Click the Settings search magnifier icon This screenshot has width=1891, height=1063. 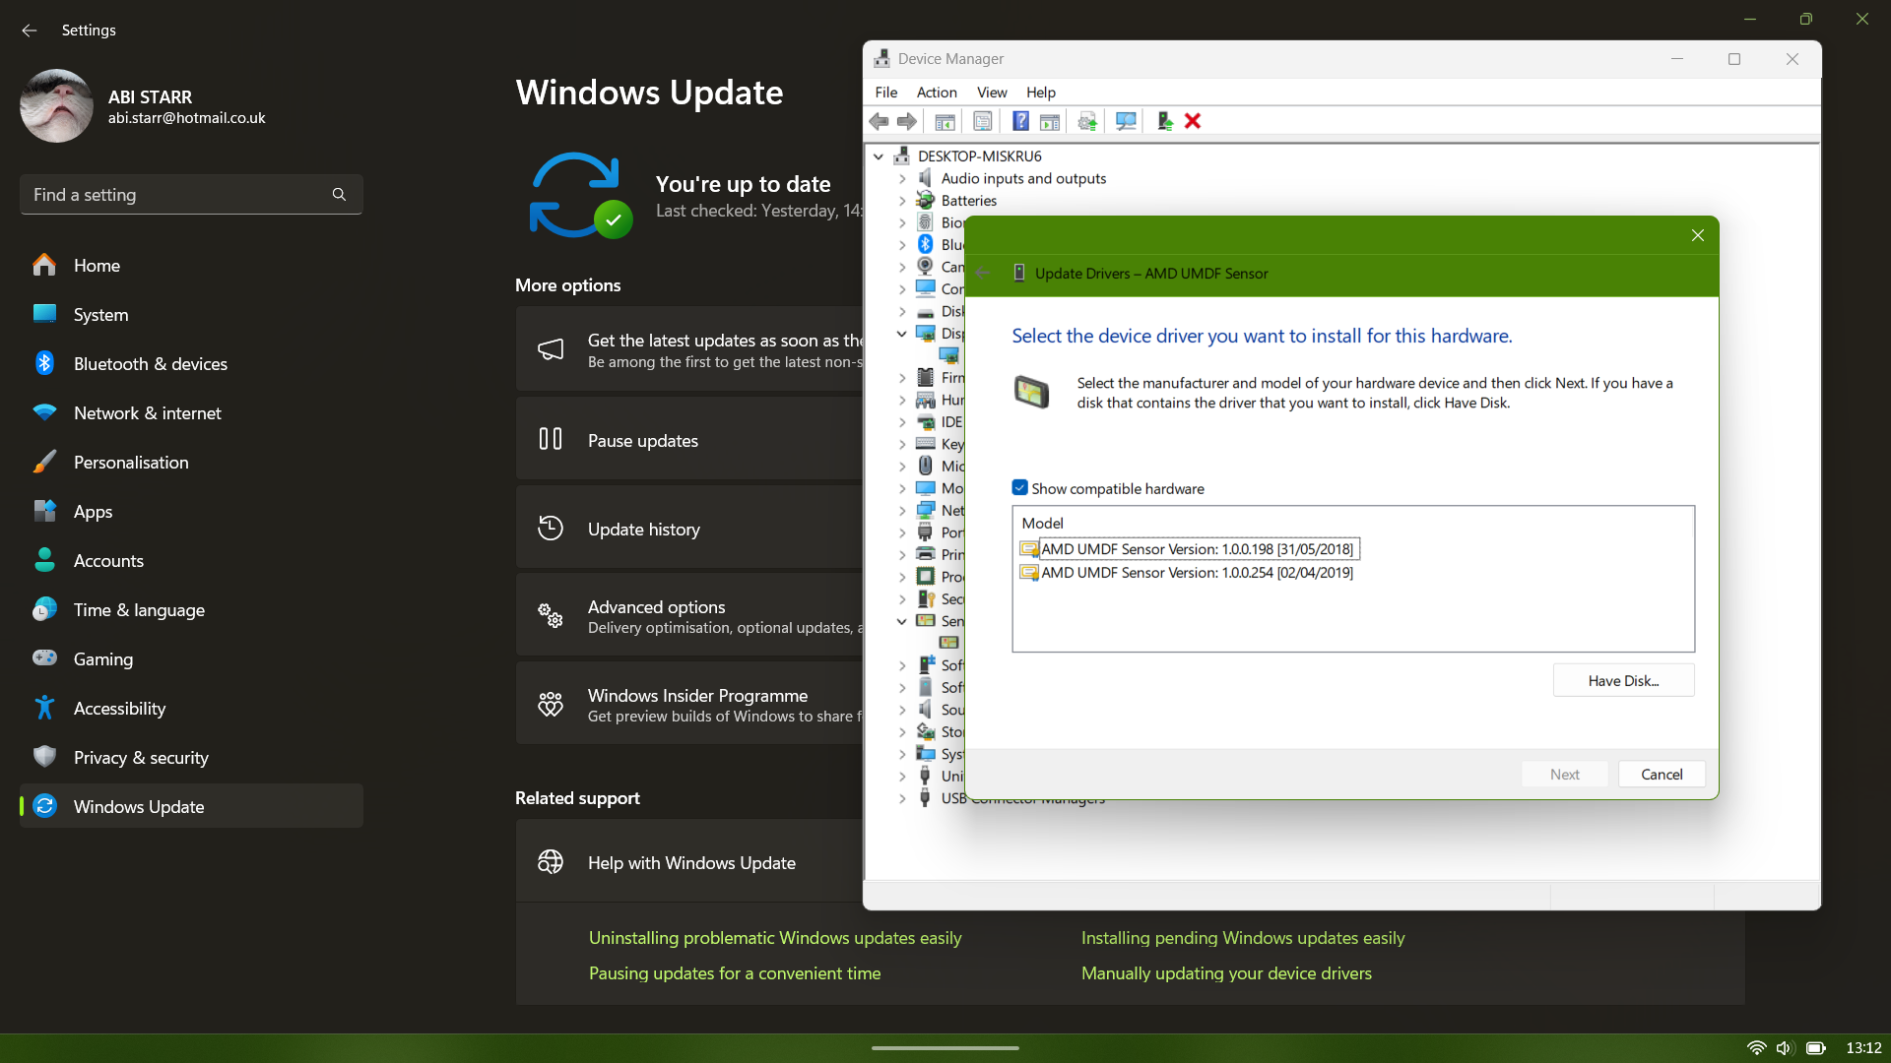pos(339,195)
